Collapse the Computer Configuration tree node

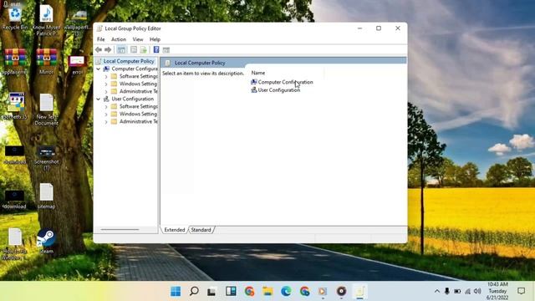tap(99, 69)
